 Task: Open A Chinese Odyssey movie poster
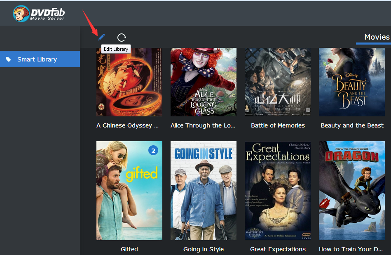click(x=129, y=82)
